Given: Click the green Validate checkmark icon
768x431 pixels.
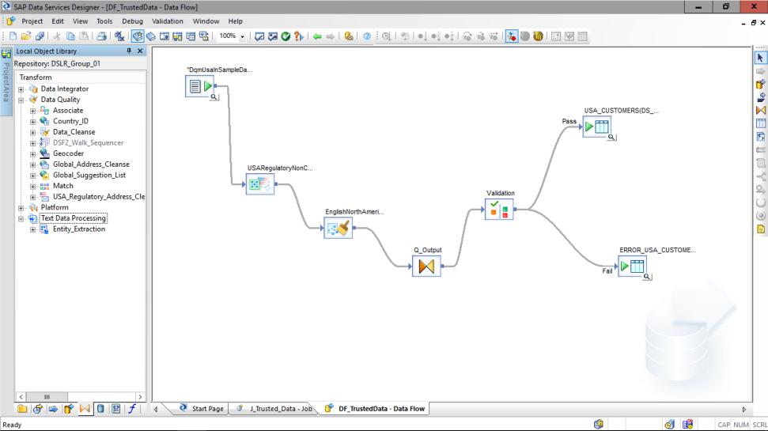Looking at the screenshot, I should 286,36.
